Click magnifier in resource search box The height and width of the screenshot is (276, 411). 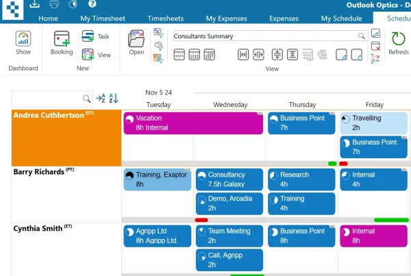(86, 99)
